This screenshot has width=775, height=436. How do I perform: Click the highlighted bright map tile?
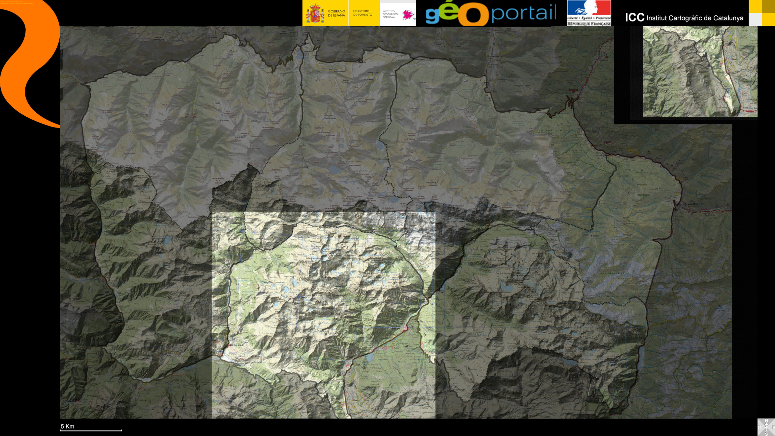pyautogui.click(x=323, y=315)
